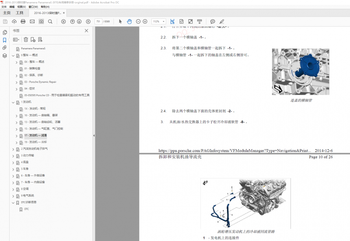This screenshot has width=350, height=241.
Task: Open bookmark options dropdown menu
Action: coord(16,40)
